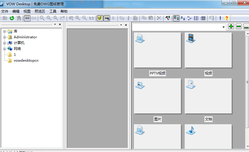Click the path combo box text field
Screen dimensions: 249x152
point(177,27)
